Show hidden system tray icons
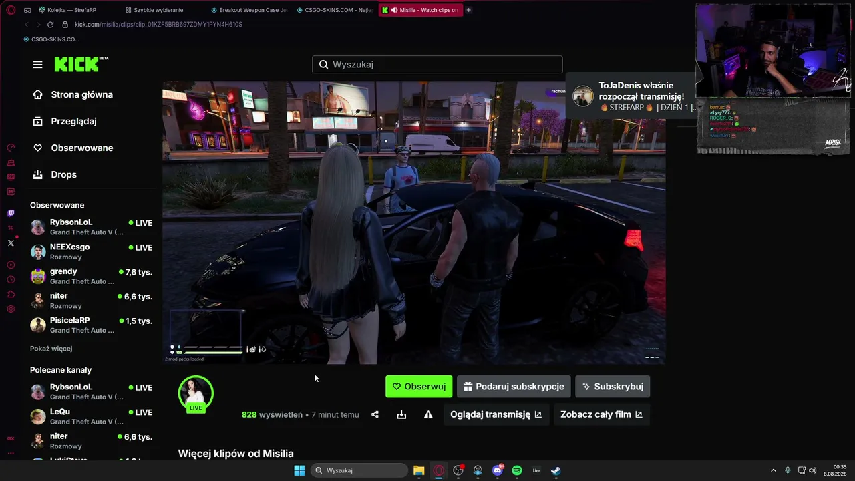The height and width of the screenshot is (481, 855). point(774,470)
